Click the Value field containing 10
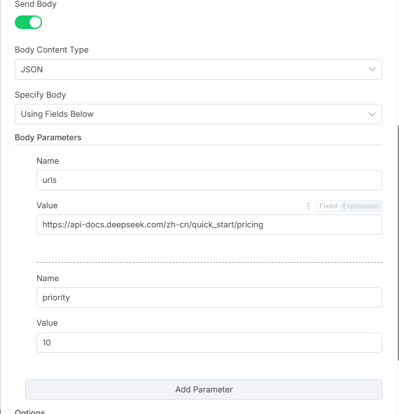 pos(209,342)
